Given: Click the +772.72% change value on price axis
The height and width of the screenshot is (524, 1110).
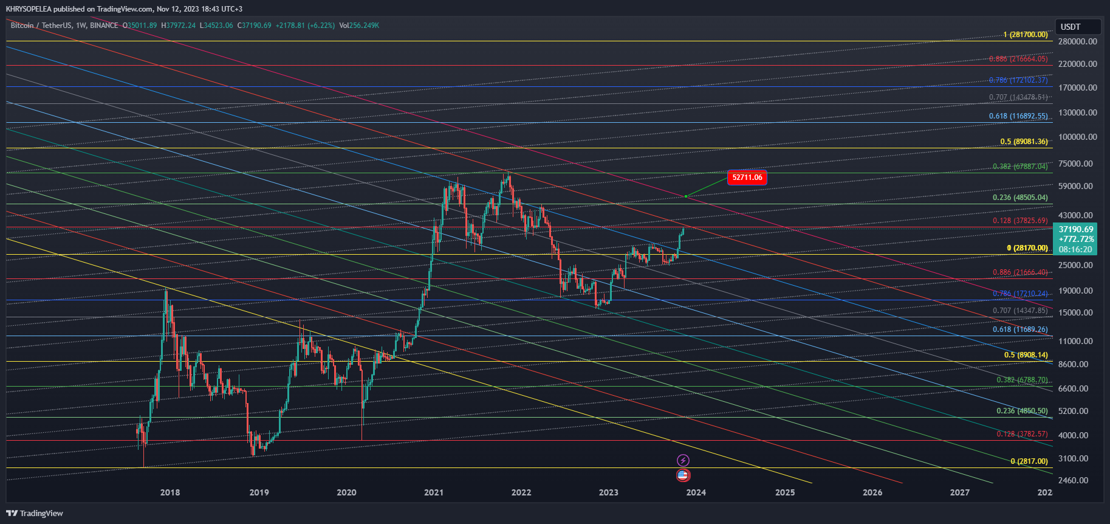Looking at the screenshot, I should pos(1076,240).
